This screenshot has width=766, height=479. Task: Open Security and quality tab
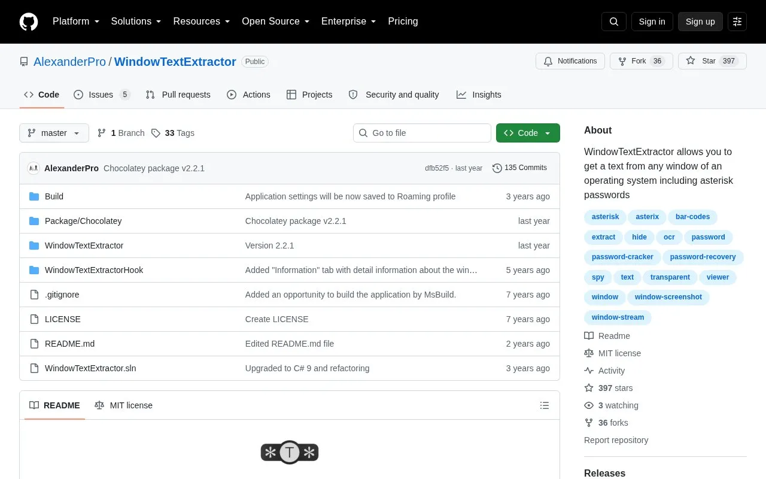tap(394, 95)
